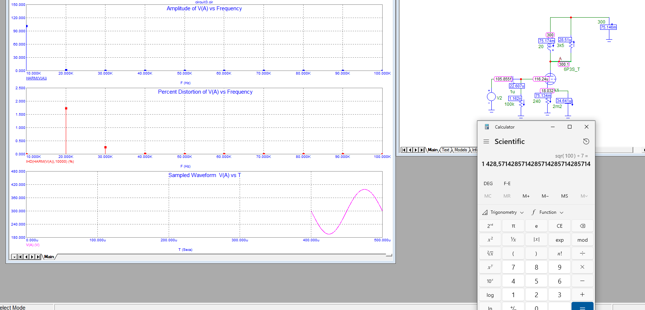645x310 pixels.
Task: Go to next page in plot tab bar
Action: pyautogui.click(x=32, y=257)
